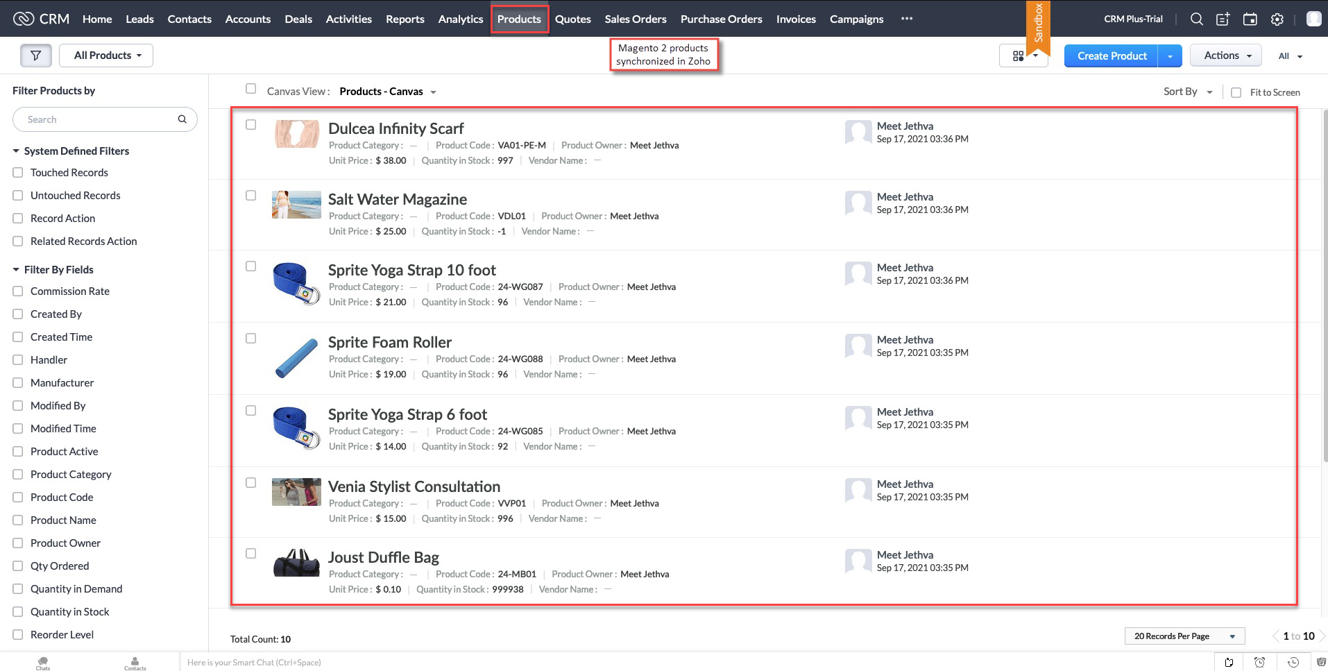Open the All alphabet filter dropdown
The width and height of the screenshot is (1328, 671).
coord(1291,56)
